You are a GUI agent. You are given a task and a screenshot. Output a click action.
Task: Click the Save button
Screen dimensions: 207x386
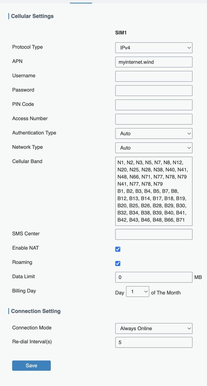pos(32,366)
